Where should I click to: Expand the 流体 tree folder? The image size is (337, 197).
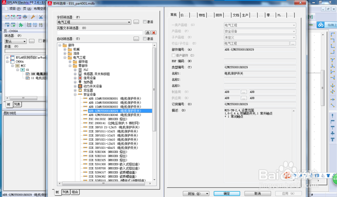65,54
